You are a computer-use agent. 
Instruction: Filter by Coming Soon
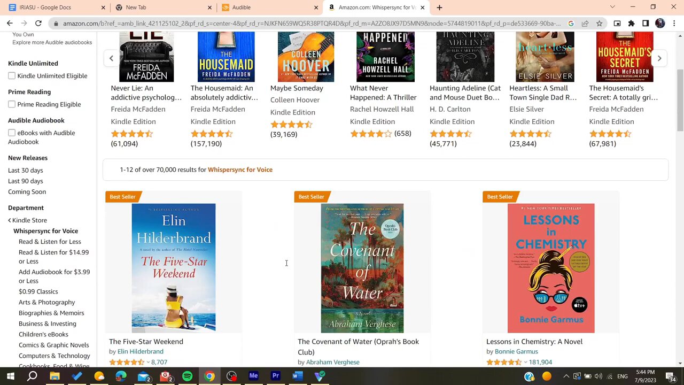point(27,192)
